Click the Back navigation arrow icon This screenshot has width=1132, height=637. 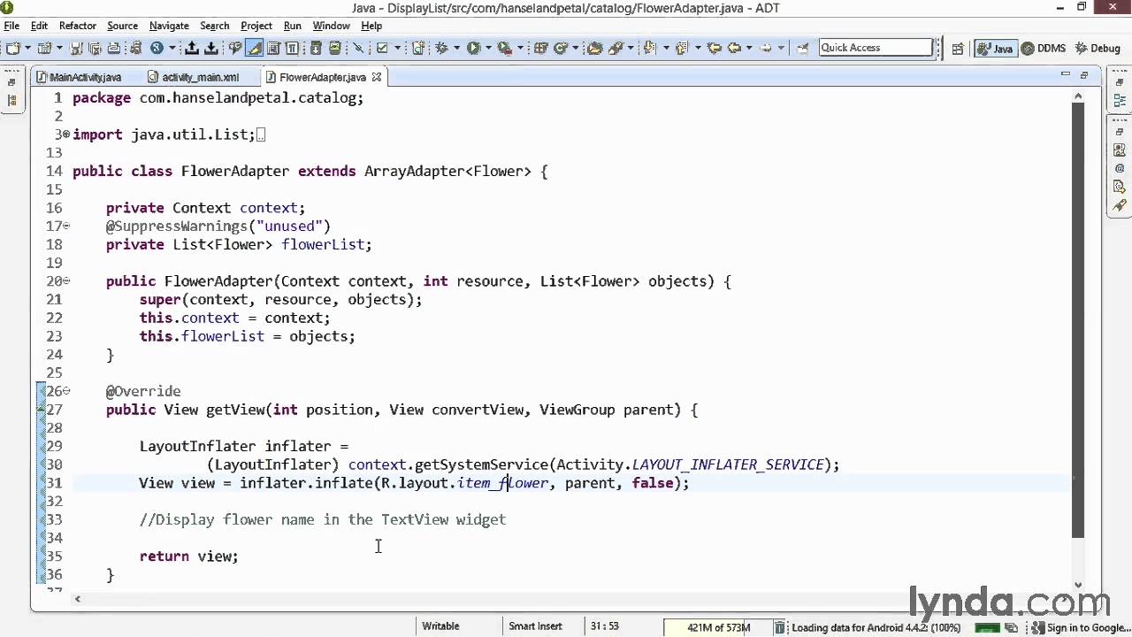[x=733, y=48]
